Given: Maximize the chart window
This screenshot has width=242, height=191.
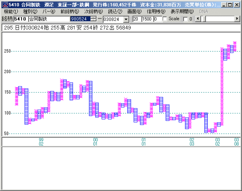Looking at the screenshot, I should 230,5.
